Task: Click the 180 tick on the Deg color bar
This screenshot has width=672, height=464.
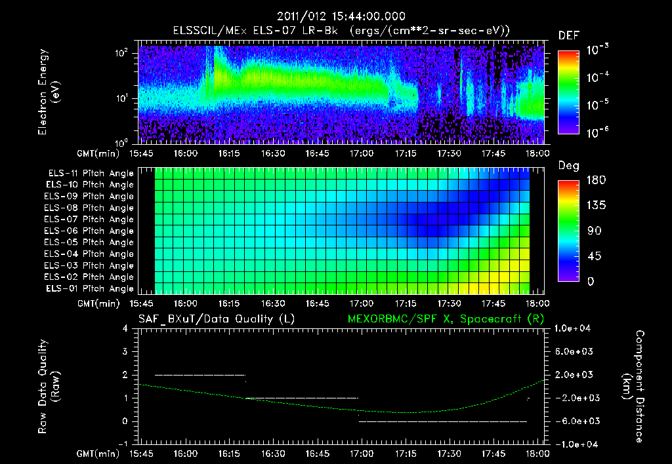Action: (596, 180)
